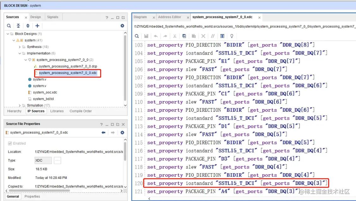Select the Compile Order tab
This screenshot has height=201, width=356.
click(x=81, y=111)
